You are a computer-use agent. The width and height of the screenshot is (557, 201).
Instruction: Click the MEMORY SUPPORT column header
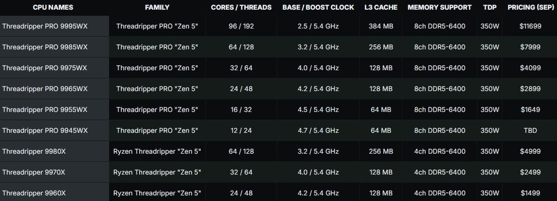point(440,8)
